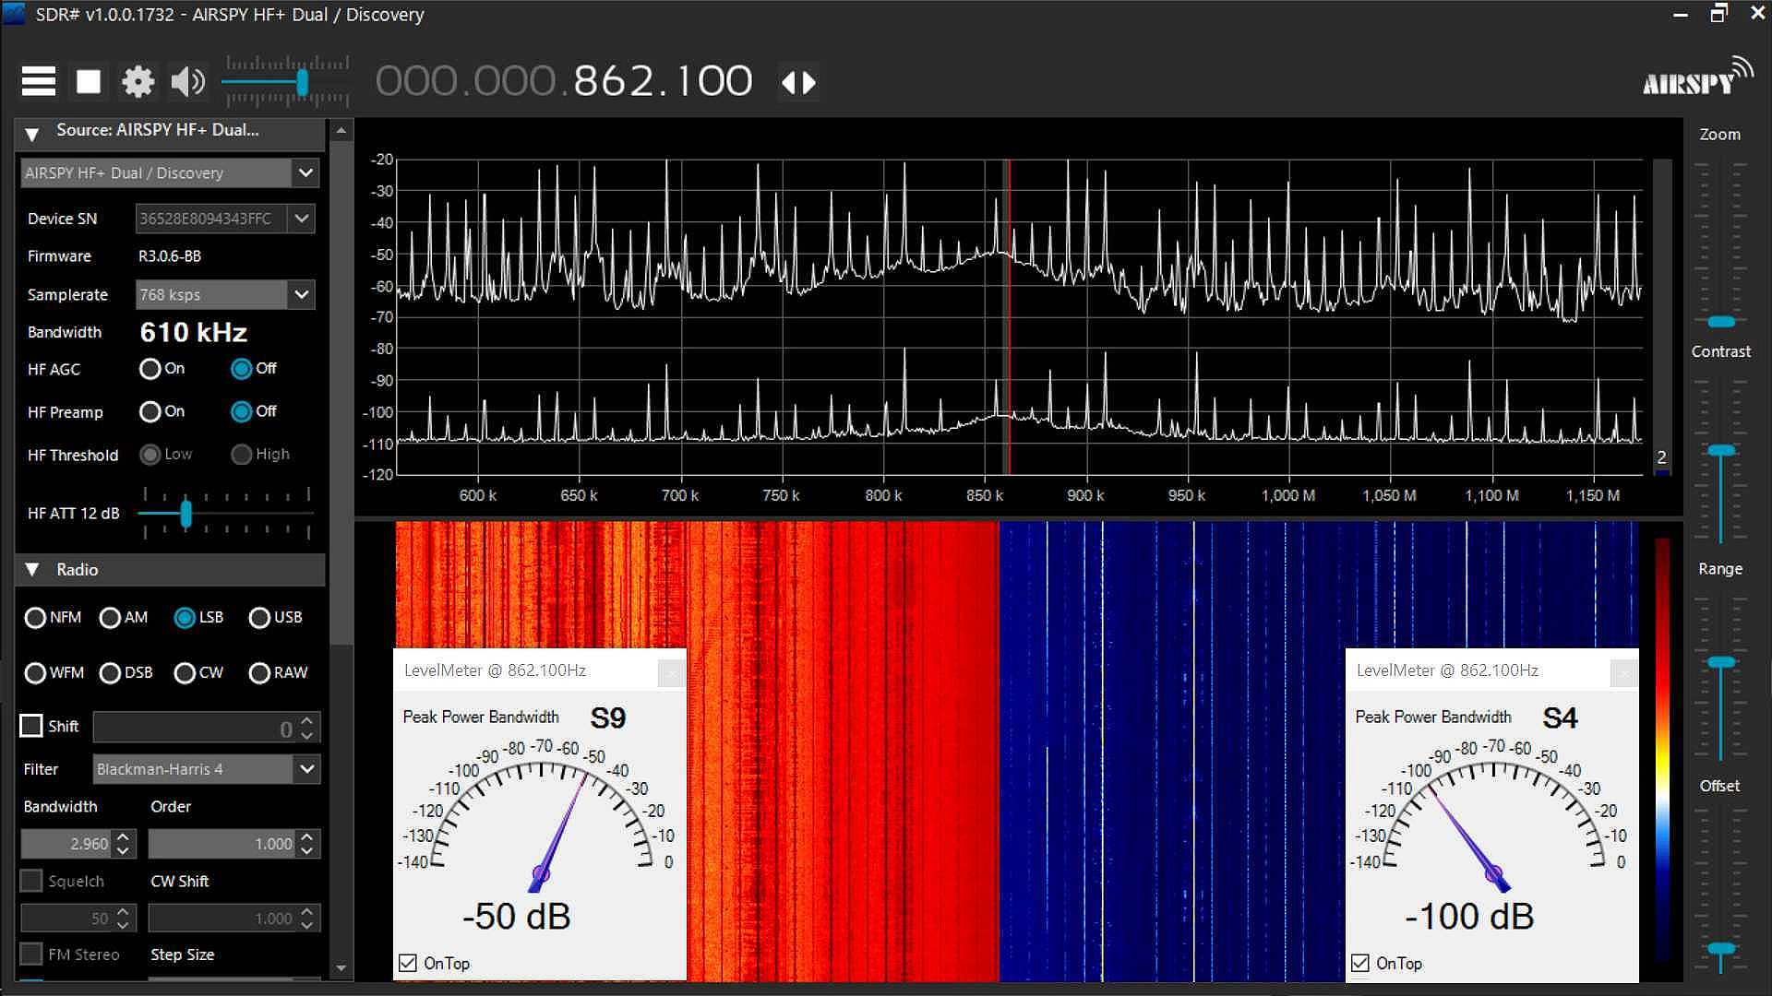1772x996 pixels.
Task: Minimize the SDR# window
Action: click(x=1680, y=15)
